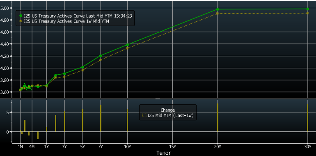Click the 7Y tenor axis label
The image size is (316, 156).
tap(101, 147)
